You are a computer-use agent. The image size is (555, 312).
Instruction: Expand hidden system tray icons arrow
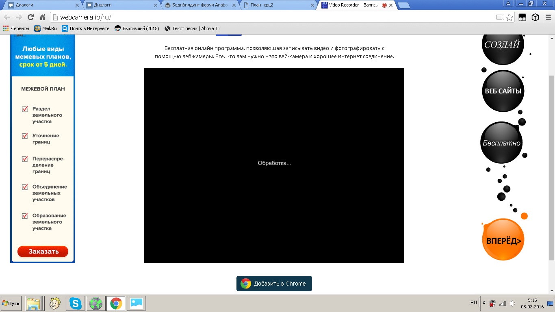coord(484,303)
